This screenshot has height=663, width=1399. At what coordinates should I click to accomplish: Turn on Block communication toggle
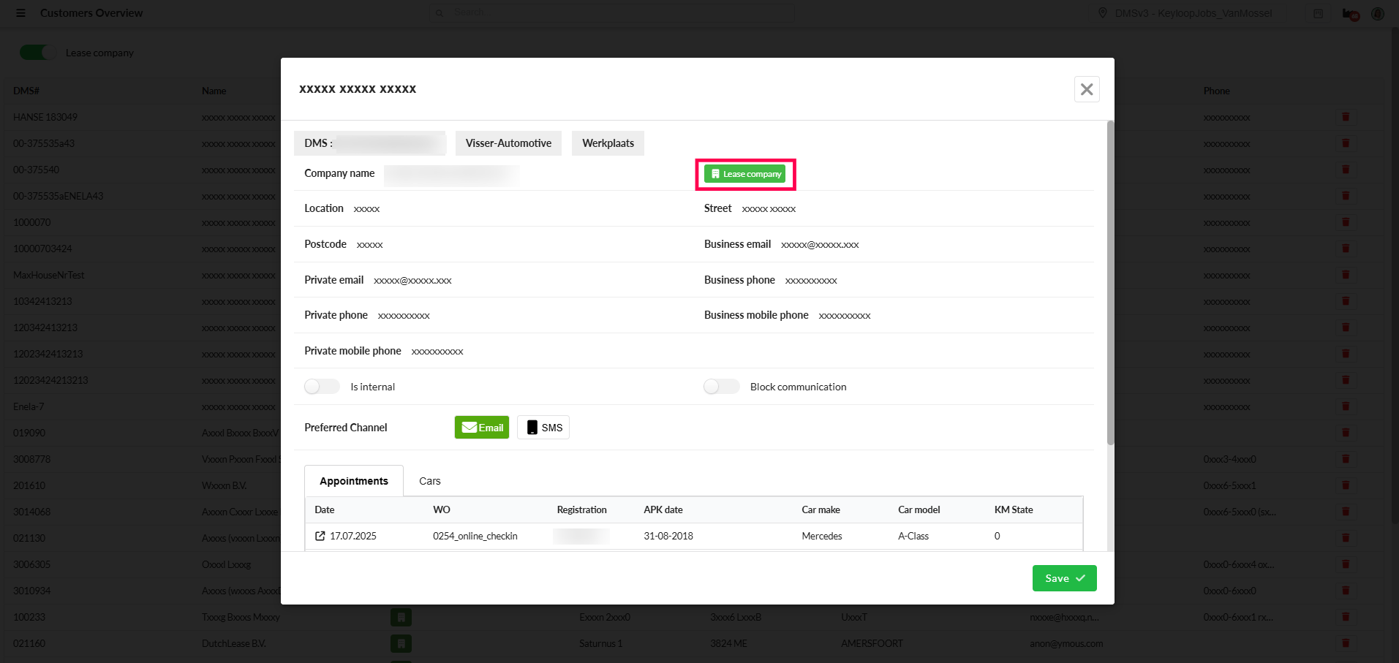pyautogui.click(x=721, y=387)
